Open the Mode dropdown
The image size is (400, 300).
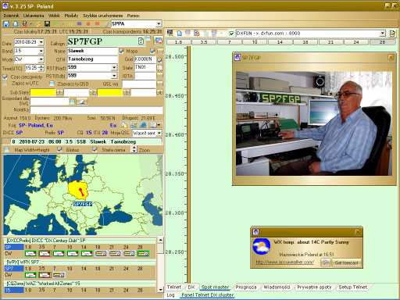[x=41, y=59]
